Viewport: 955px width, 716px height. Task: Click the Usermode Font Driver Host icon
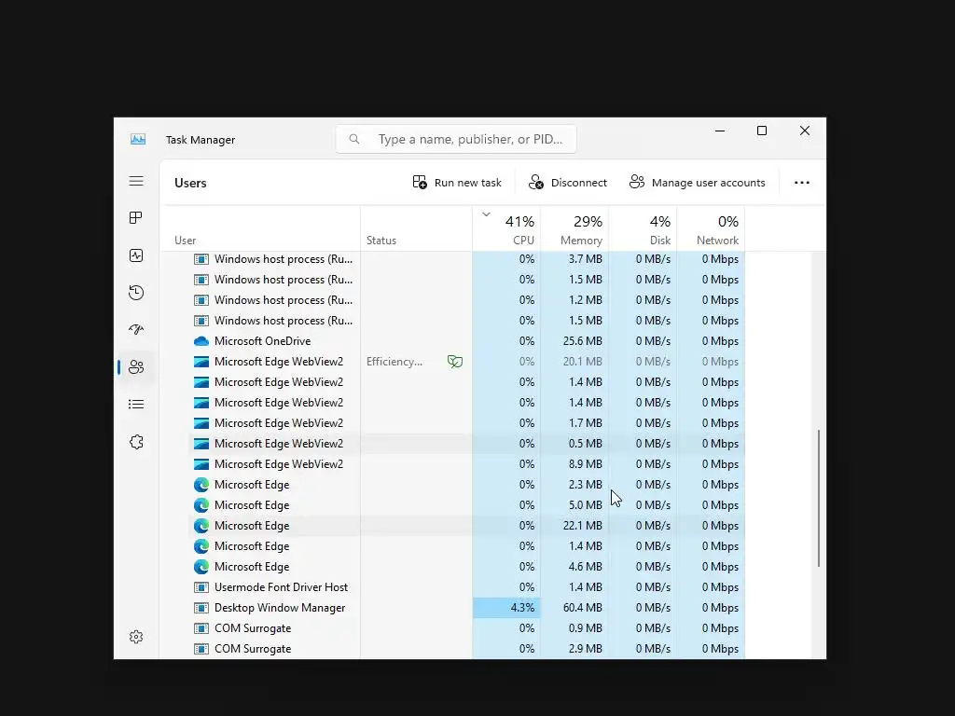[x=201, y=587]
